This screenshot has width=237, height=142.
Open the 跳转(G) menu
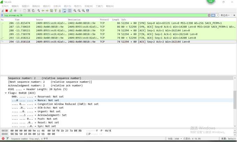(36, 6)
